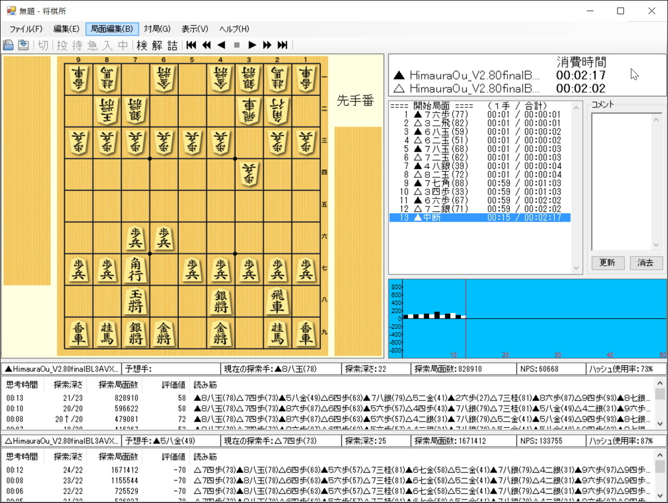This screenshot has height=503, width=668.
Task: Click the 更新 button to update comment
Action: pyautogui.click(x=608, y=263)
